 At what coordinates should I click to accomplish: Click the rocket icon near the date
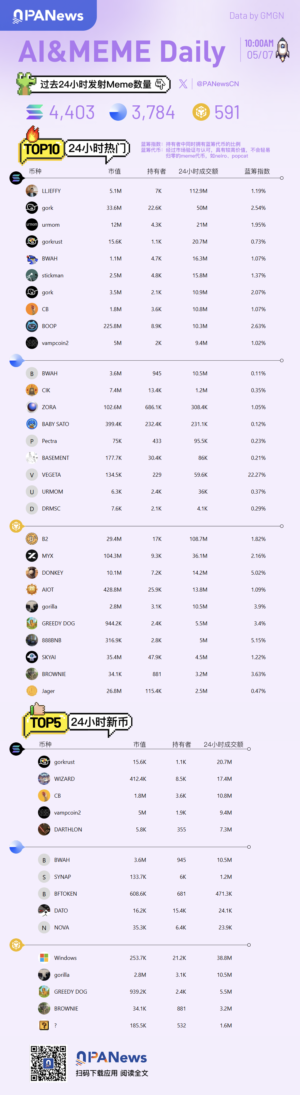point(283,49)
